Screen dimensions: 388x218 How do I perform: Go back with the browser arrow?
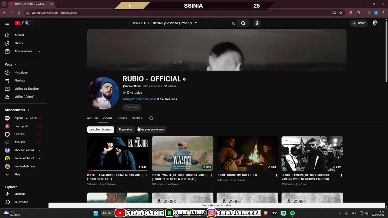coord(5,13)
